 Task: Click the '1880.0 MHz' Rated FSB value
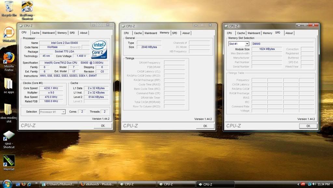tap(51, 101)
